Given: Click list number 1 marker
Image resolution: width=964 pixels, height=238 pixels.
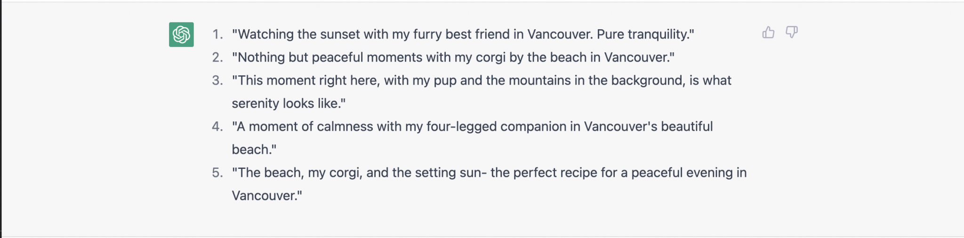Looking at the screenshot, I should coord(217,34).
